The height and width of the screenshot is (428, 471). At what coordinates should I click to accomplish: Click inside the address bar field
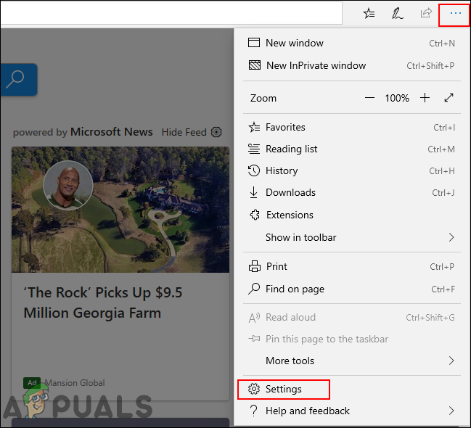coord(171,13)
